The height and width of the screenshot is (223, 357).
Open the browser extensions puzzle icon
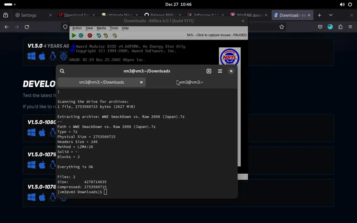[340, 27]
